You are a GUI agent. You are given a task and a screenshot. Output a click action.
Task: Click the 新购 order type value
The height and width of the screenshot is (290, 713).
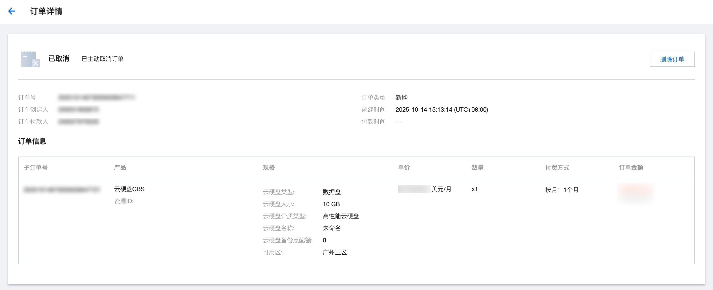coord(401,98)
